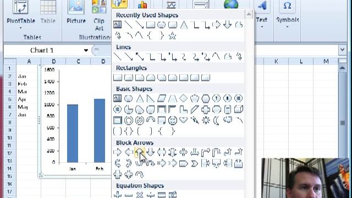Select the Diamond in Basic Shapes
The width and height of the screenshot is (352, 198).
[184, 98]
